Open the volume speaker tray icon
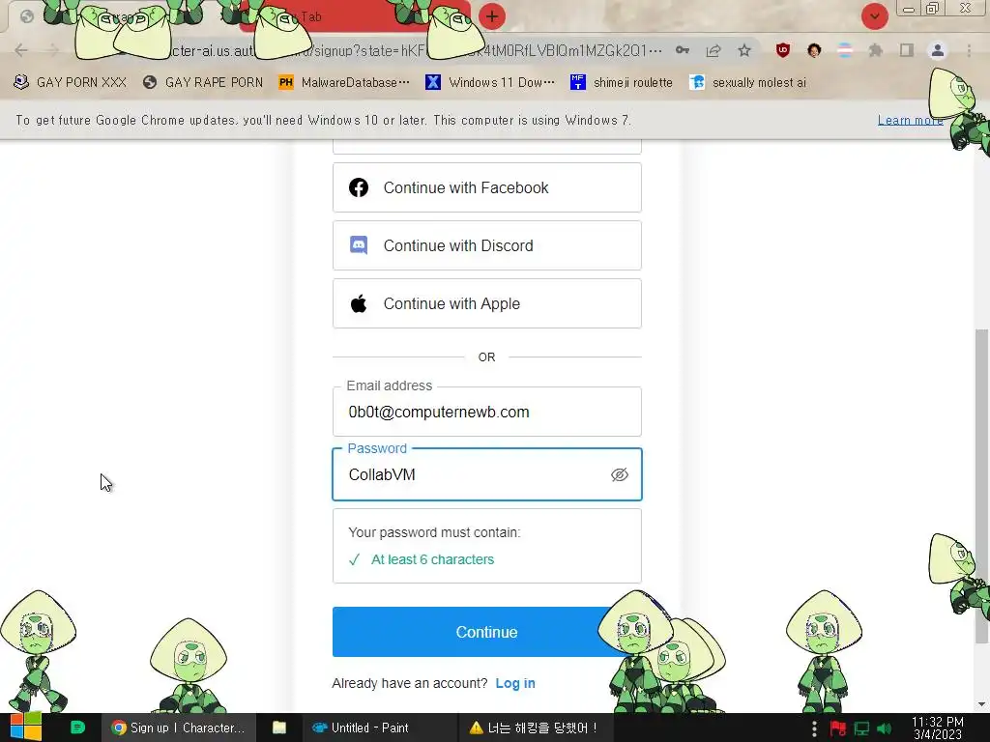Image resolution: width=990 pixels, height=742 pixels. click(885, 728)
